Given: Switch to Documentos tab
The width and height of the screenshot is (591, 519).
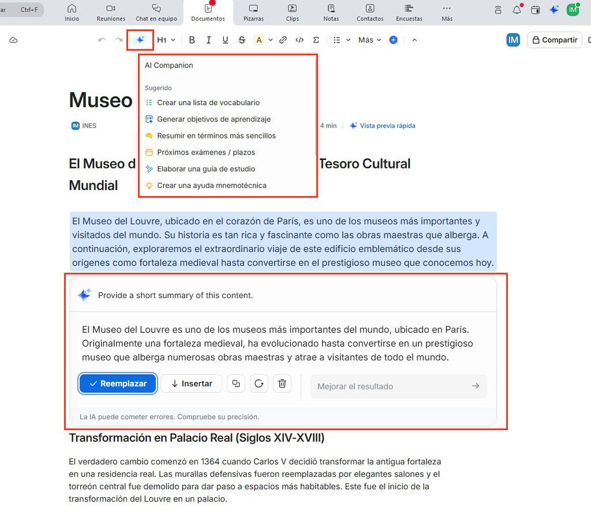Looking at the screenshot, I should tap(208, 13).
